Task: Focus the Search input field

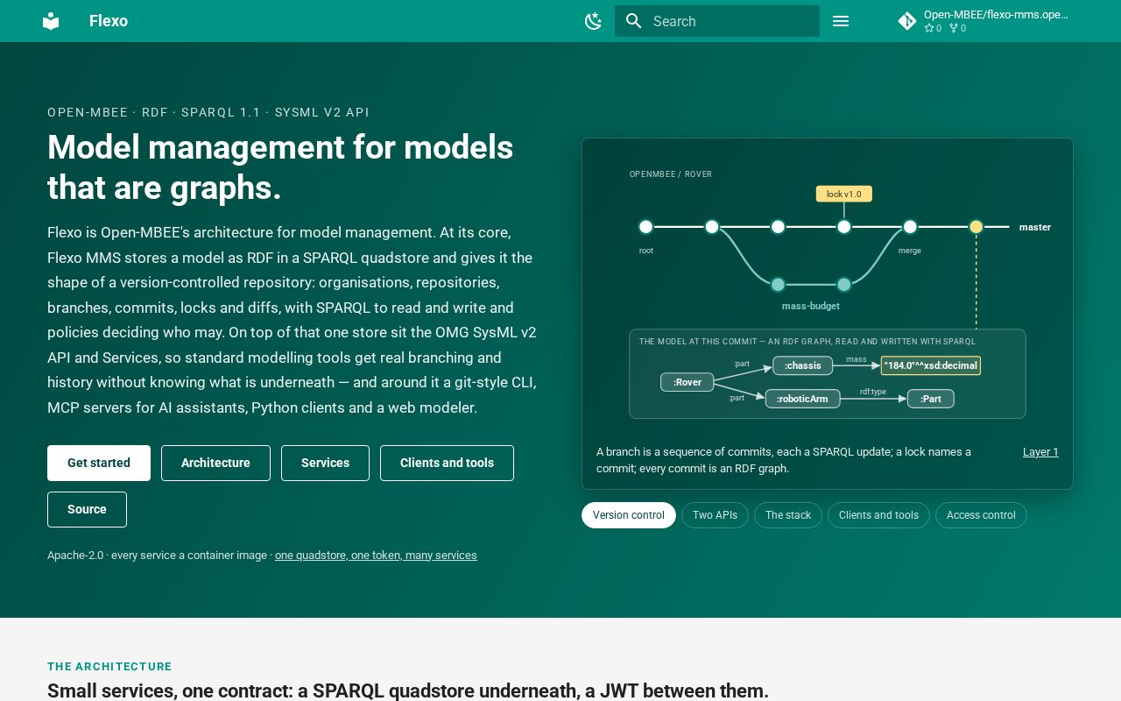Action: tap(717, 21)
